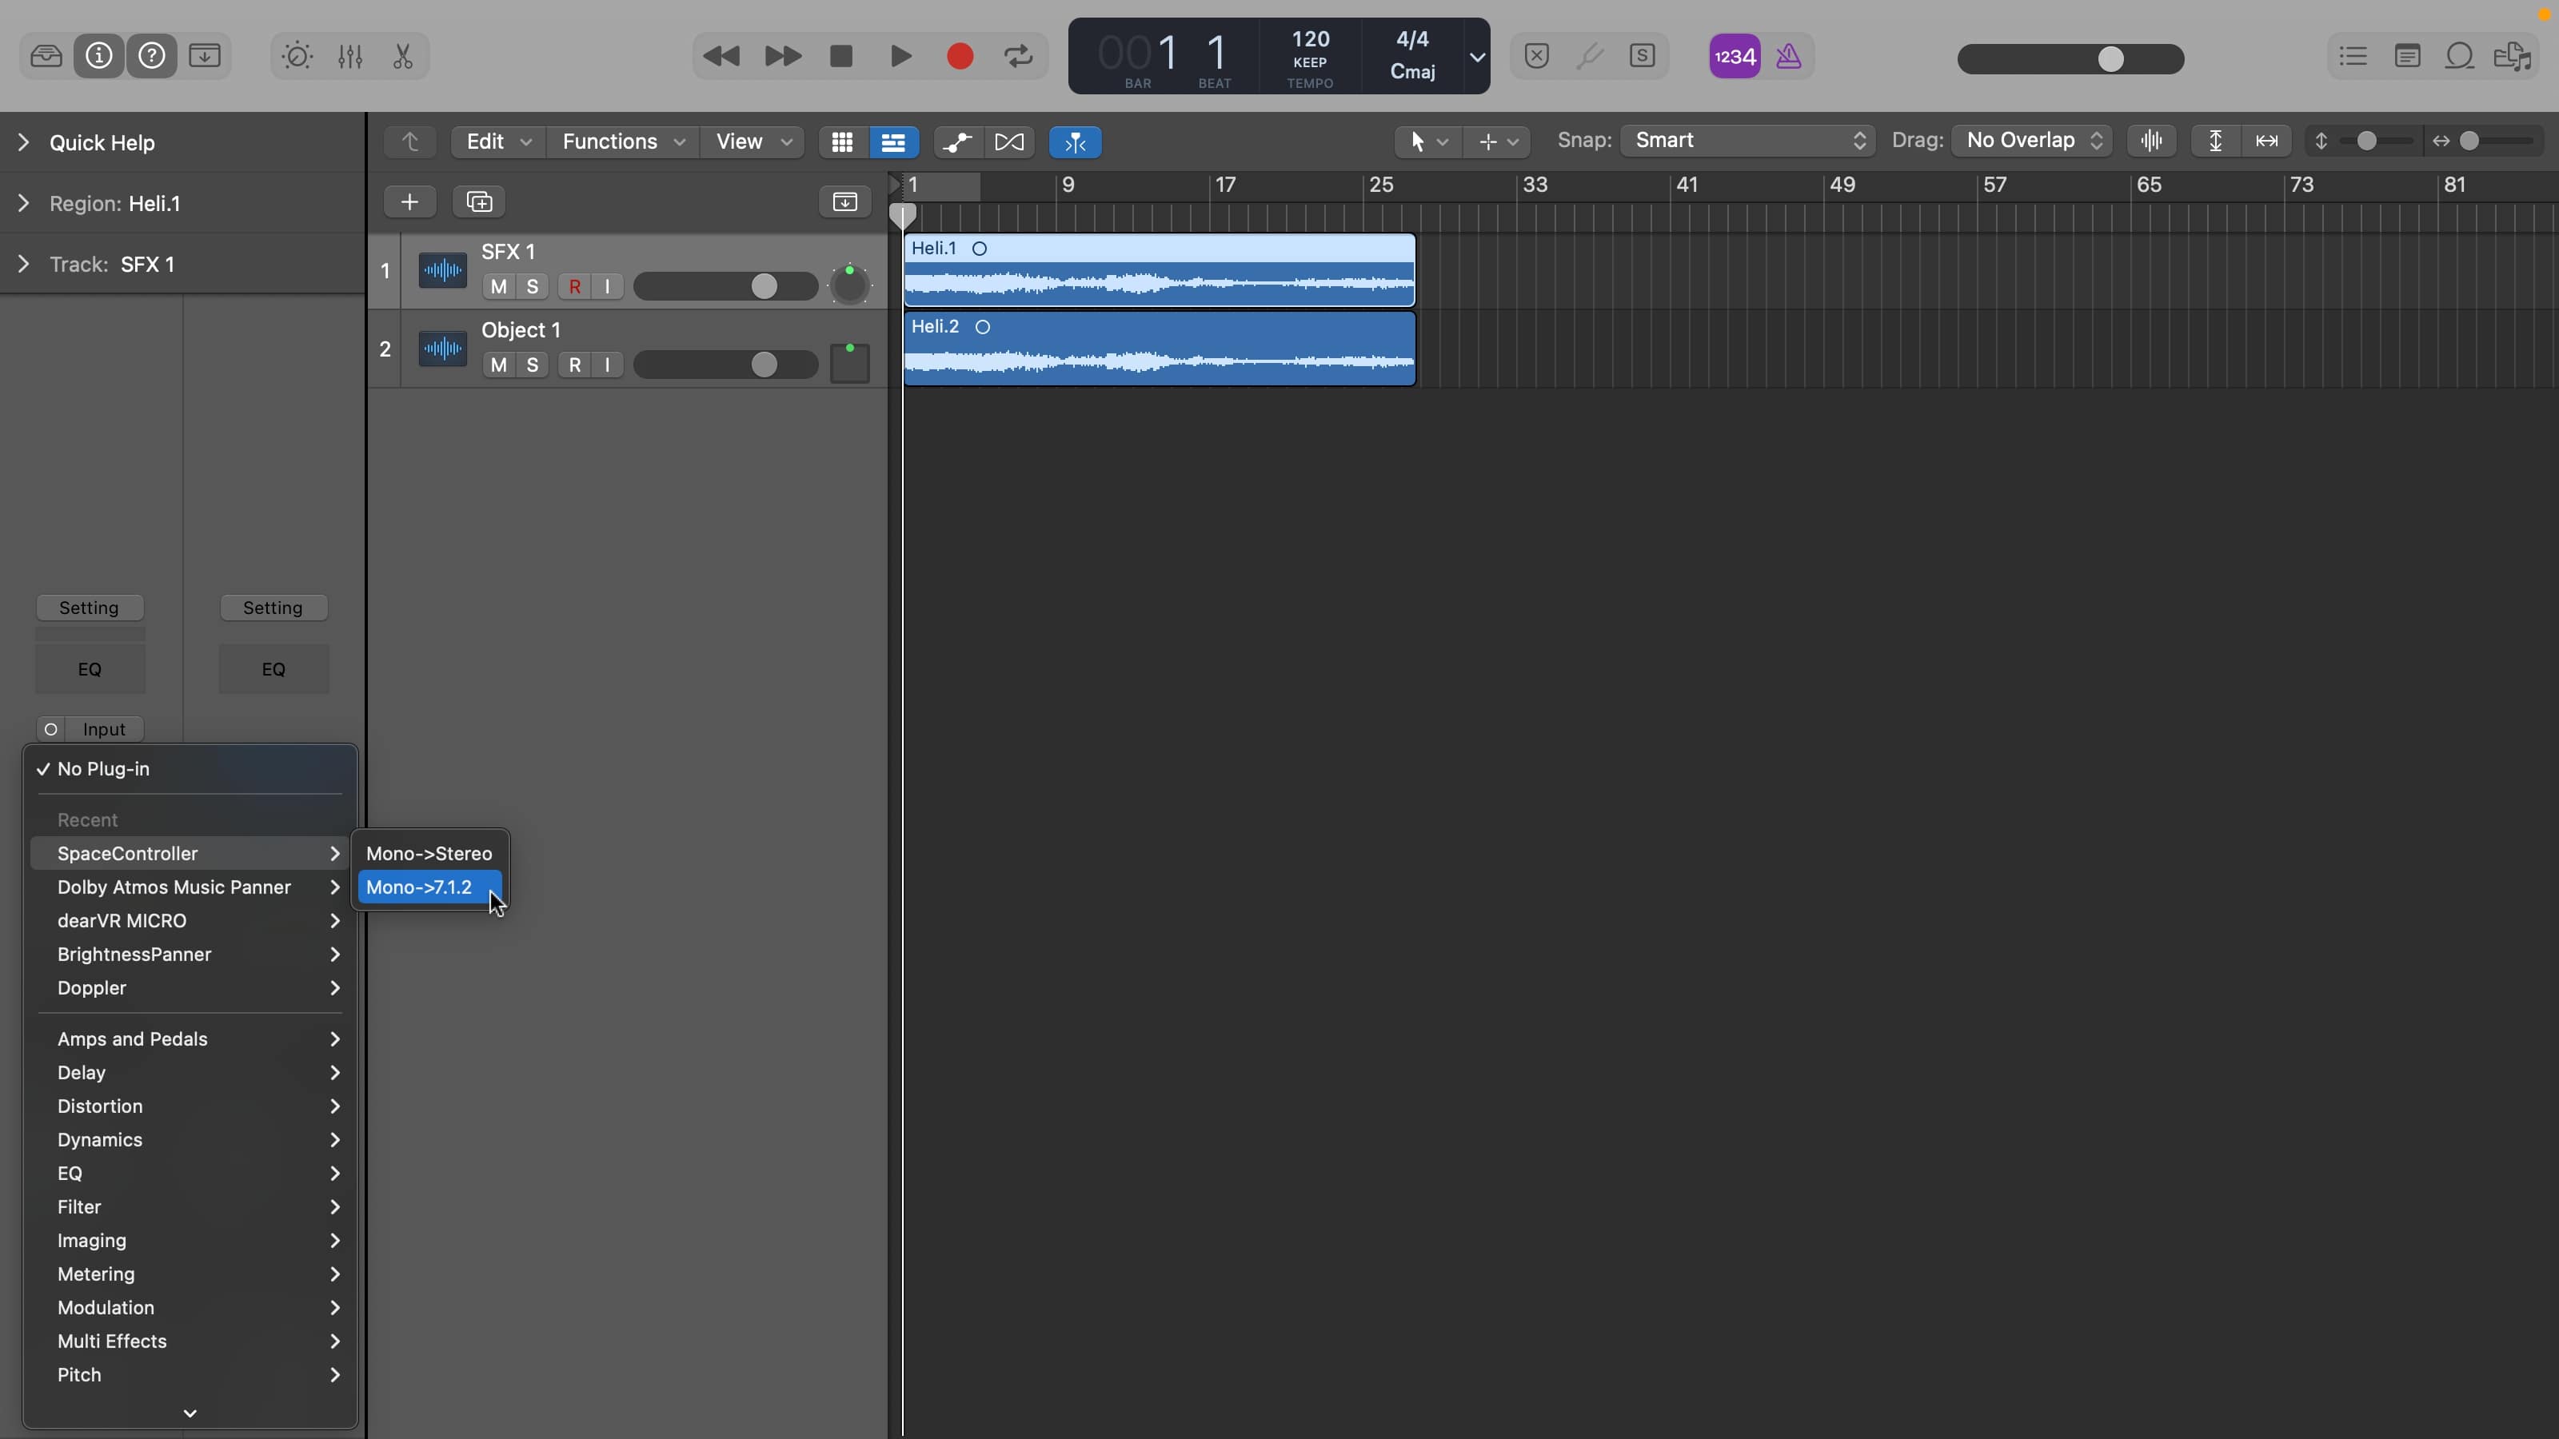Open the Drag No Overlap dropdown
The width and height of the screenshot is (2559, 1439).
coord(2031,141)
